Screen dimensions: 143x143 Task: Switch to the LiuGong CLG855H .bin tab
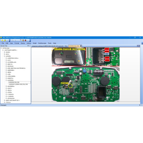[48, 46]
